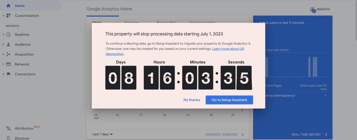357x140 pixels.
Task: Click the Attribution path icon
Action: click(x=8, y=129)
